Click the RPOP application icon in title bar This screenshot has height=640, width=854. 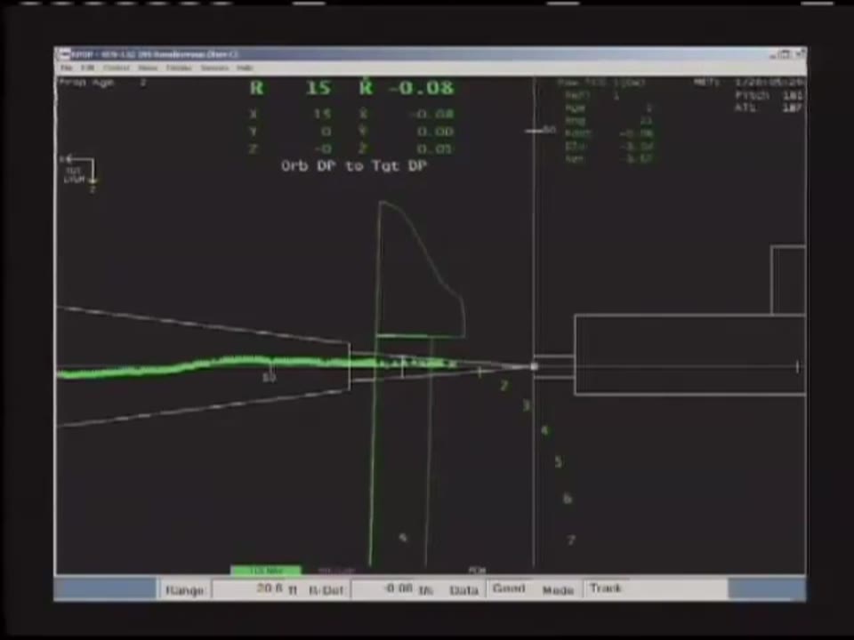64,54
